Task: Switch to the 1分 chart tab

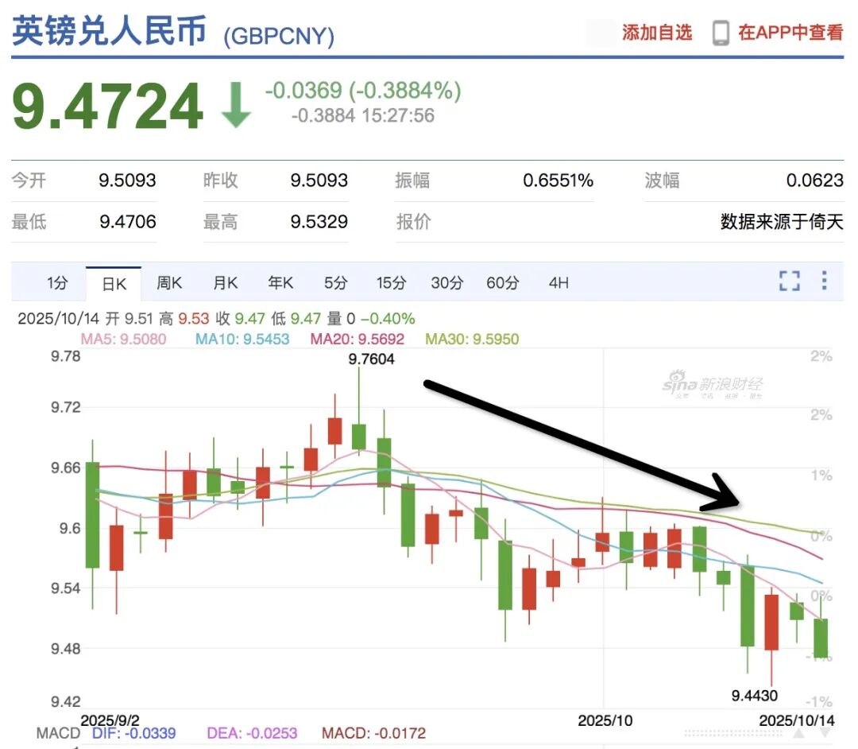Action: click(x=57, y=282)
